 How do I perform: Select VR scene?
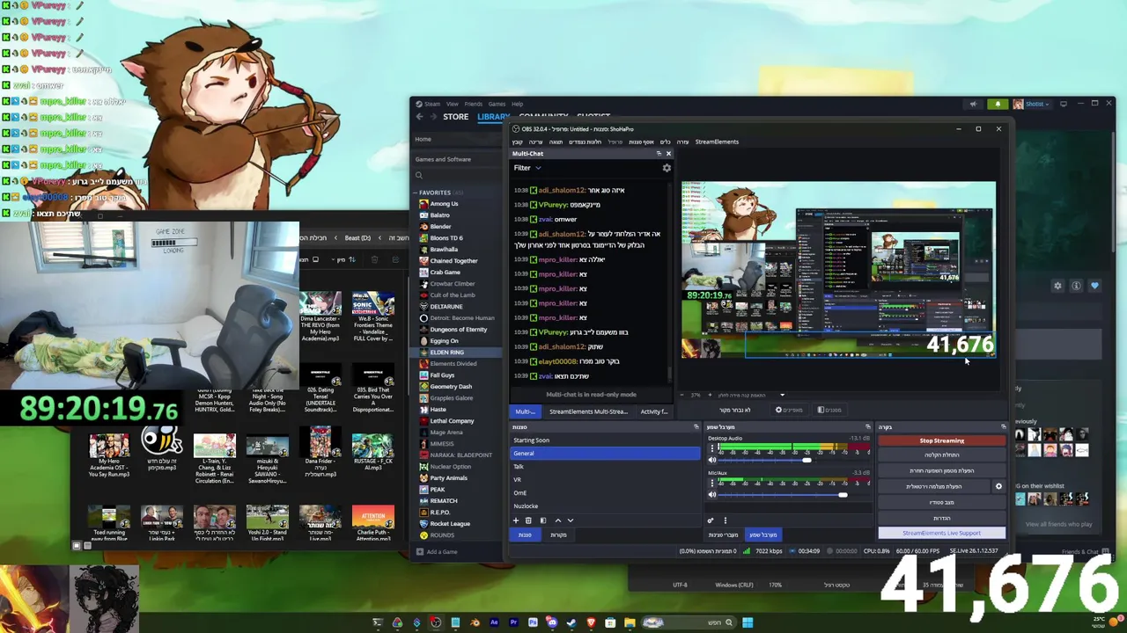[606, 480]
